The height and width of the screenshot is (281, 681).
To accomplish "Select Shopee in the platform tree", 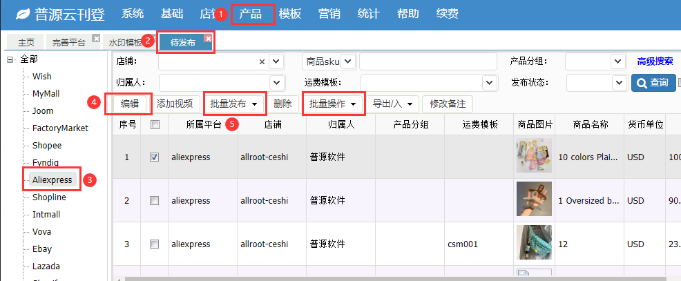I will pos(47,146).
